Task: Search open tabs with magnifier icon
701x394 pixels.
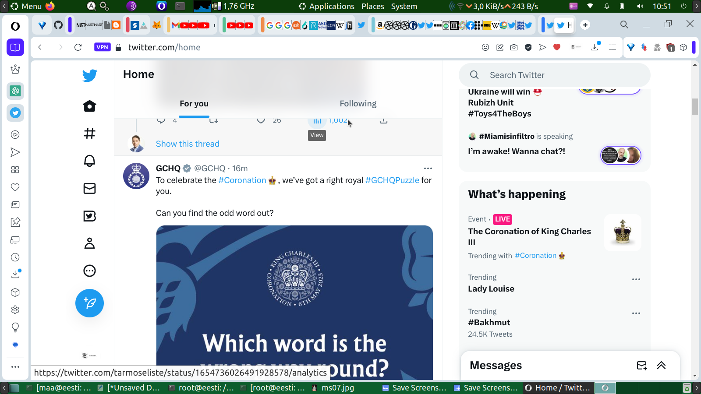Action: coord(624,25)
